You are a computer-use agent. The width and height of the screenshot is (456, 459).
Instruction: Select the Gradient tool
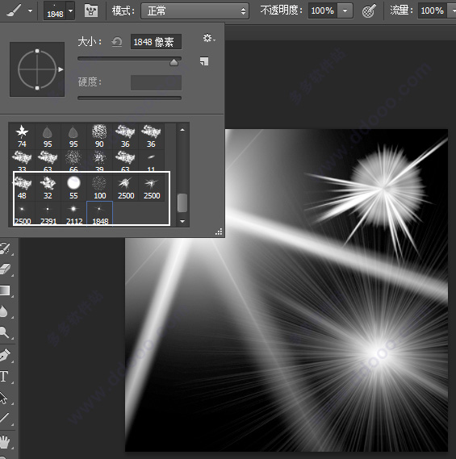(x=5, y=290)
